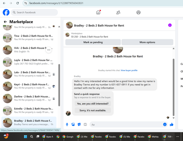This screenshot has height=141, width=183.
Task: Open the weather widget on taskbar
Action: tap(6, 136)
